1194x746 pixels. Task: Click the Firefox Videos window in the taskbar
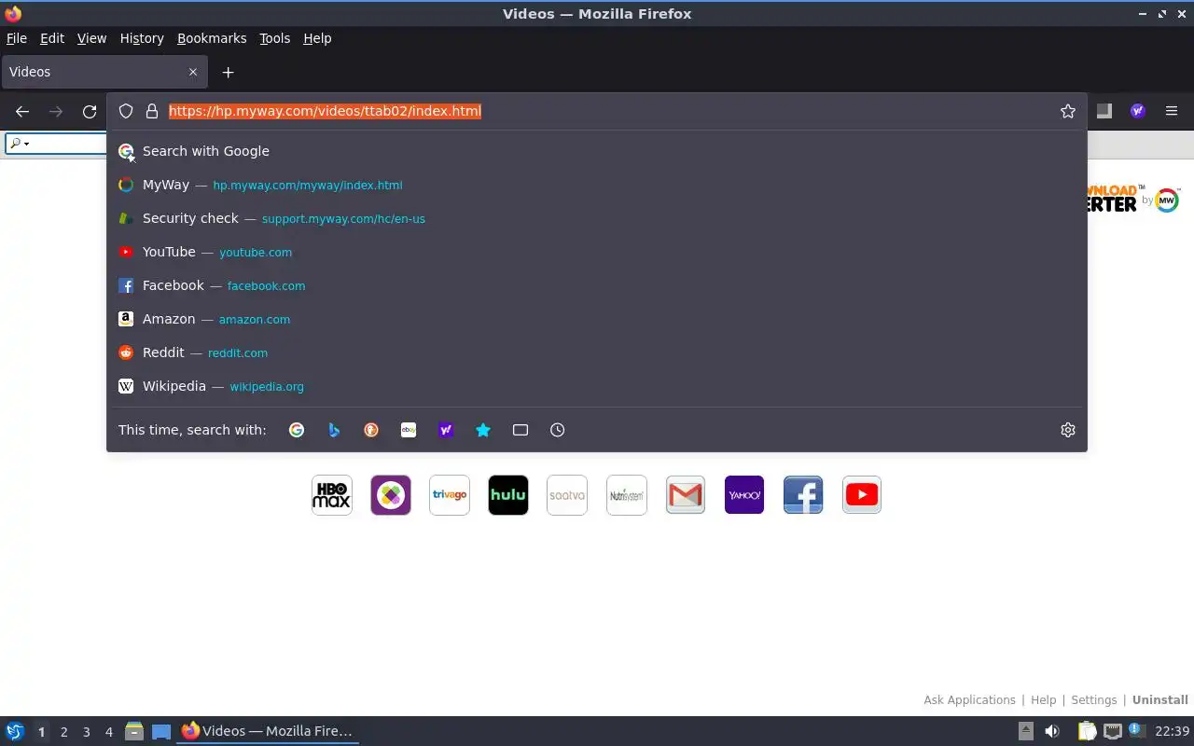(x=267, y=731)
